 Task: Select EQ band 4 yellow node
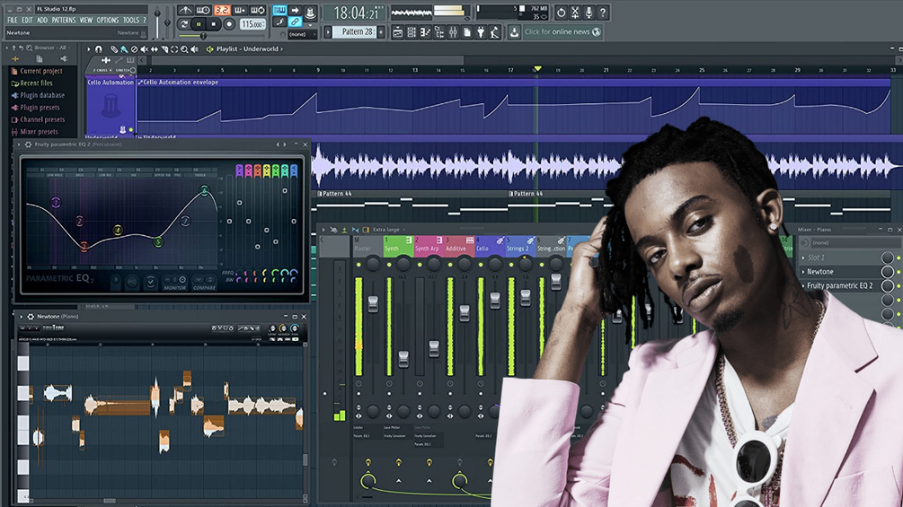118,230
